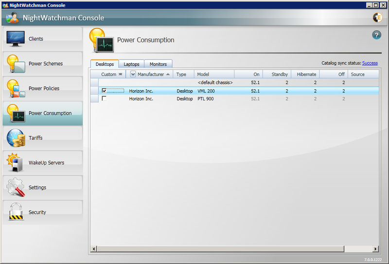The image size is (389, 264).
Task: Open the WakeUp Servers icon
Action: (x=15, y=163)
